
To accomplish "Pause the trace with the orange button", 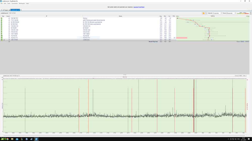I will (203, 13).
